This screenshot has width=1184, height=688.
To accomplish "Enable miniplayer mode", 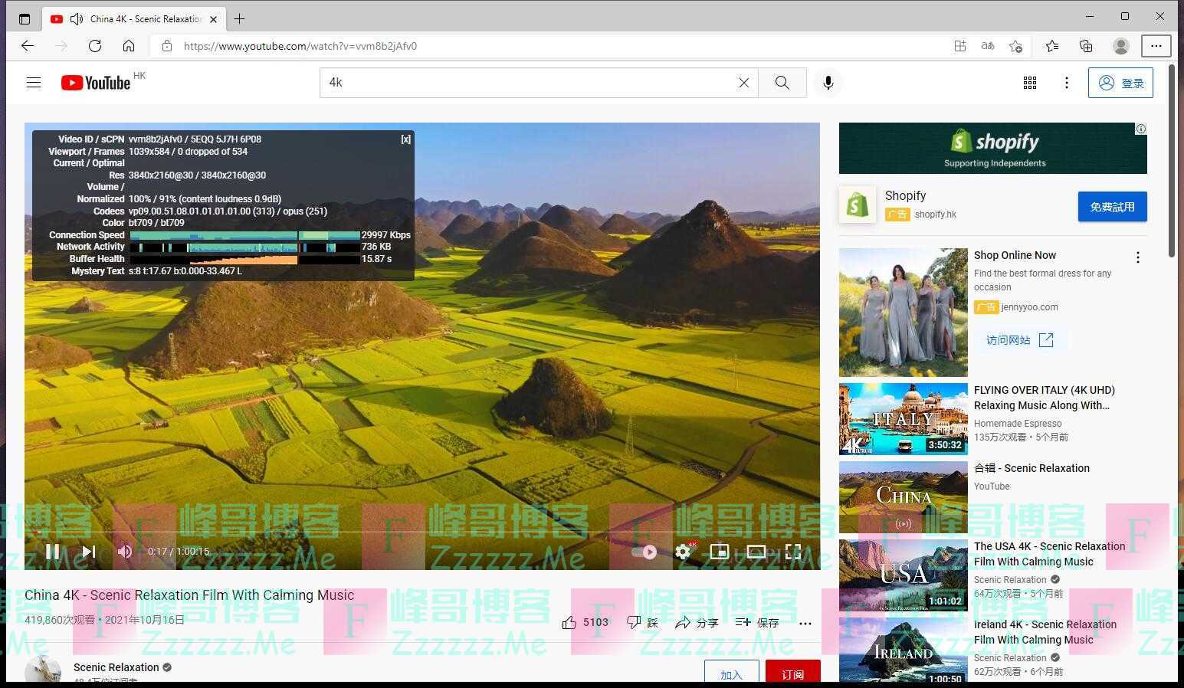I will [719, 552].
